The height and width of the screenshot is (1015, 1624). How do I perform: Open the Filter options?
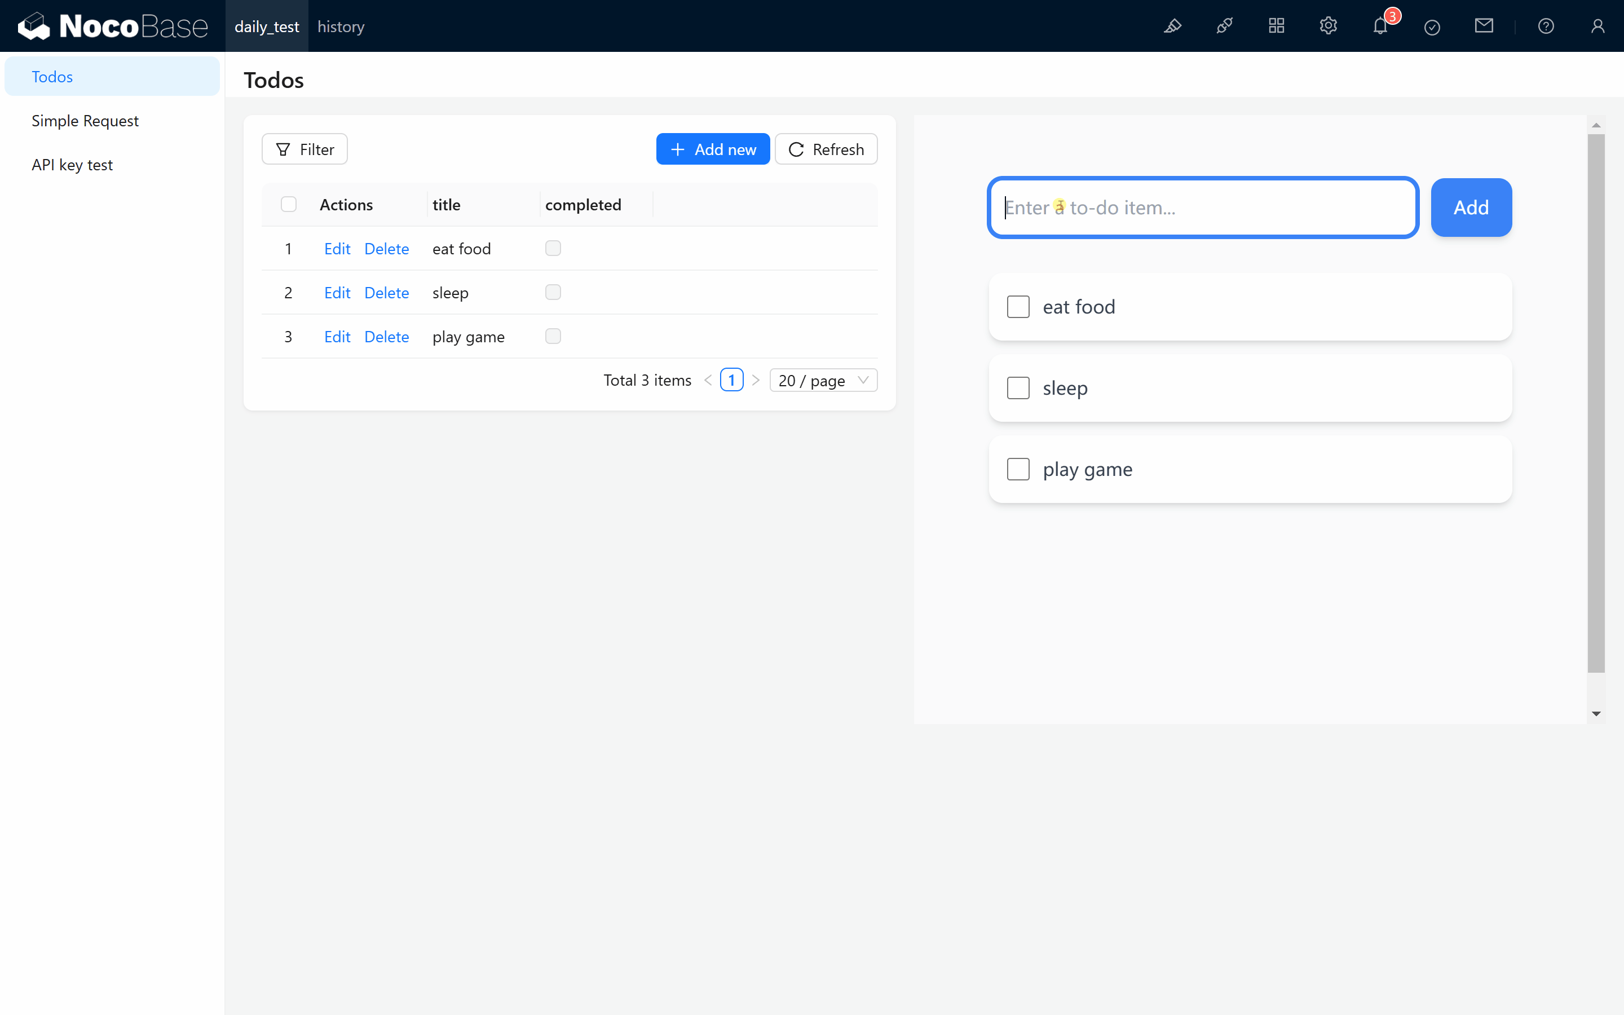pos(304,149)
